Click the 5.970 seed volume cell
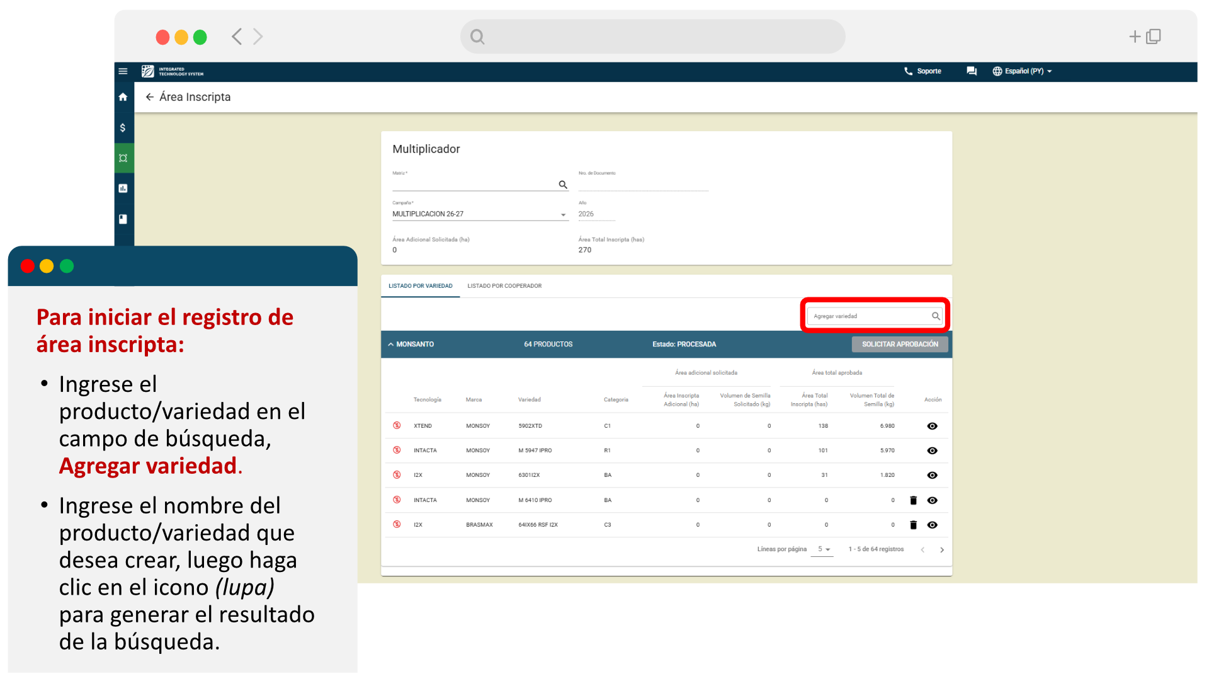1209x681 pixels. coord(887,451)
